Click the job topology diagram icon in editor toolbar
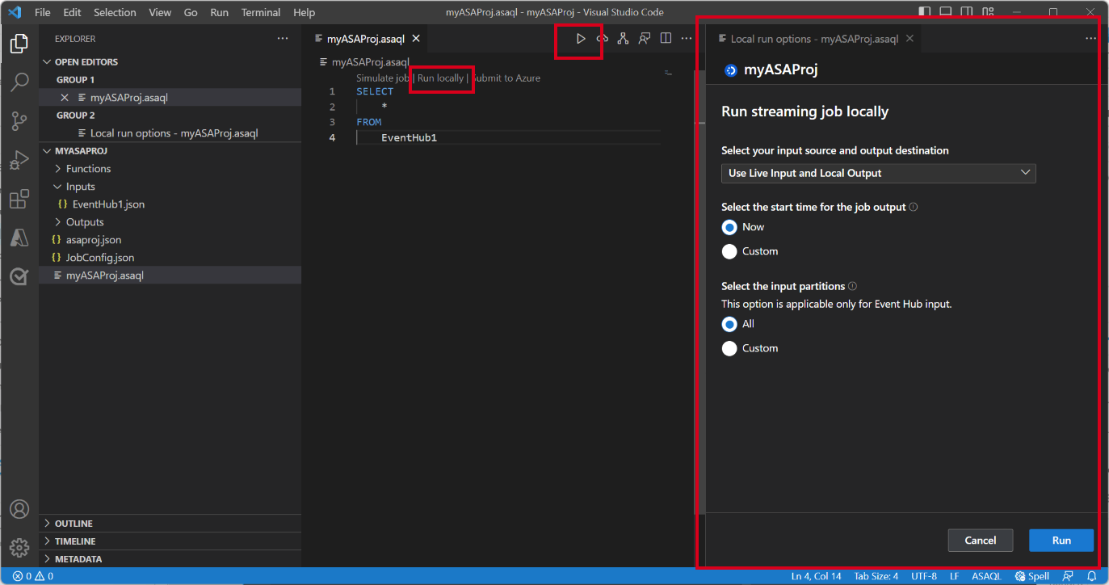The image size is (1109, 585). (x=624, y=38)
